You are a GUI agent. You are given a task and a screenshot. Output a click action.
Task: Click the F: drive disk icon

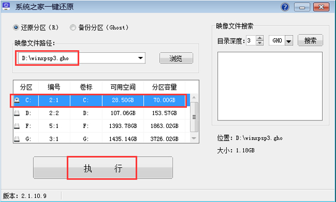tap(17, 126)
